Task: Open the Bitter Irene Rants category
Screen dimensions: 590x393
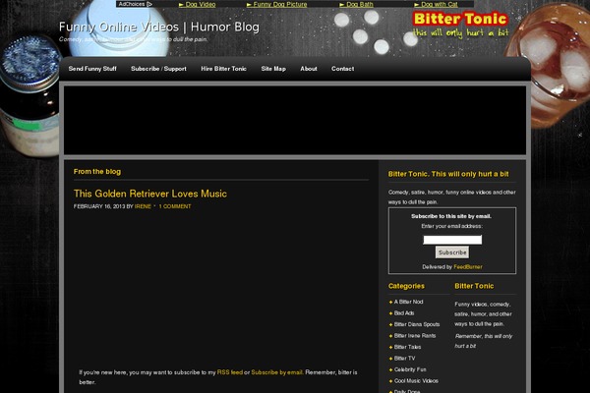Action: point(415,335)
